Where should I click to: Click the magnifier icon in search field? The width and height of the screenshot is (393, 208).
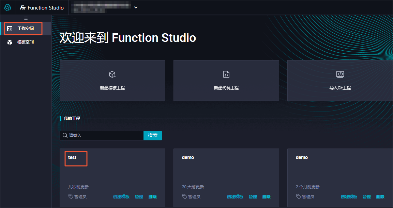point(65,135)
